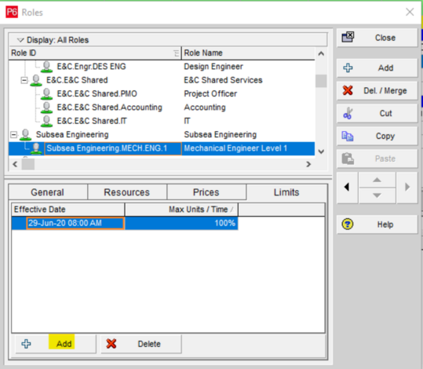Click the roles list scroll up arrow
This screenshot has height=369, width=423.
click(x=321, y=53)
